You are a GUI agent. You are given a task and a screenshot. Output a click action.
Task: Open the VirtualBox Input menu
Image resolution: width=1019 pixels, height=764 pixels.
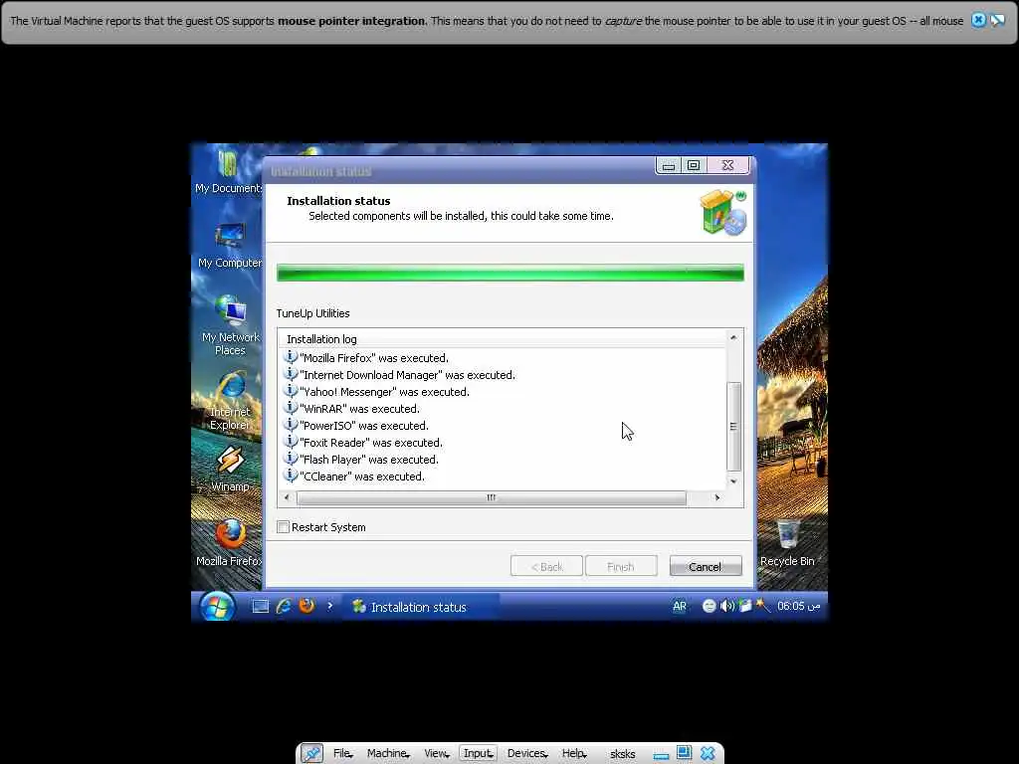pyautogui.click(x=478, y=754)
